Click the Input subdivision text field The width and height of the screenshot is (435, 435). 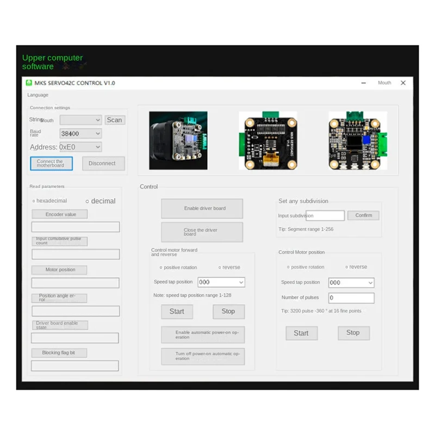[325, 215]
